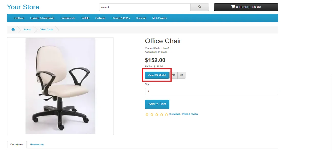Click the home breadcrumb icon
Viewport: 332px width, 152px height.
point(13,30)
